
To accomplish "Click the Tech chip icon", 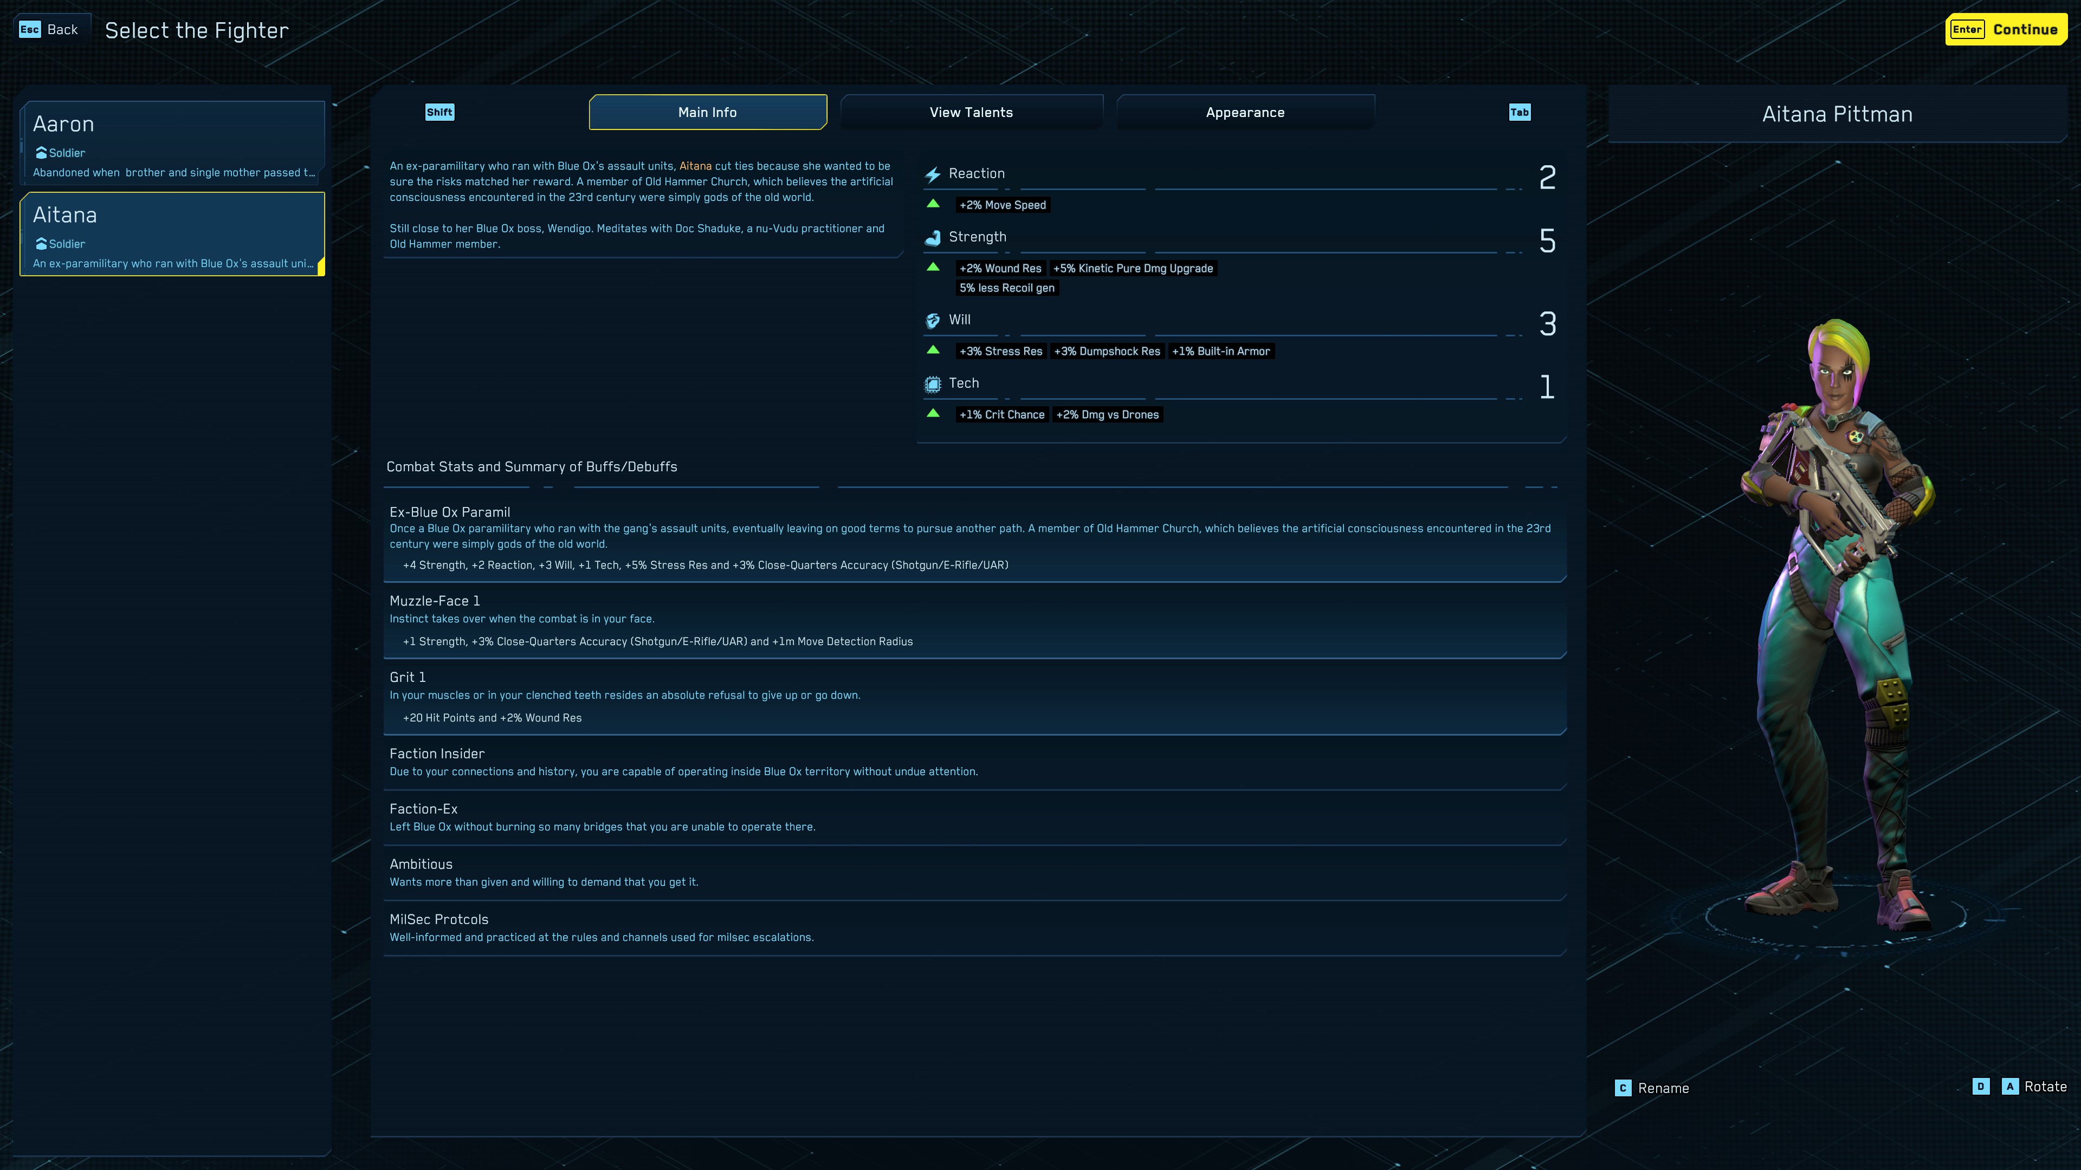I will pyautogui.click(x=932, y=385).
